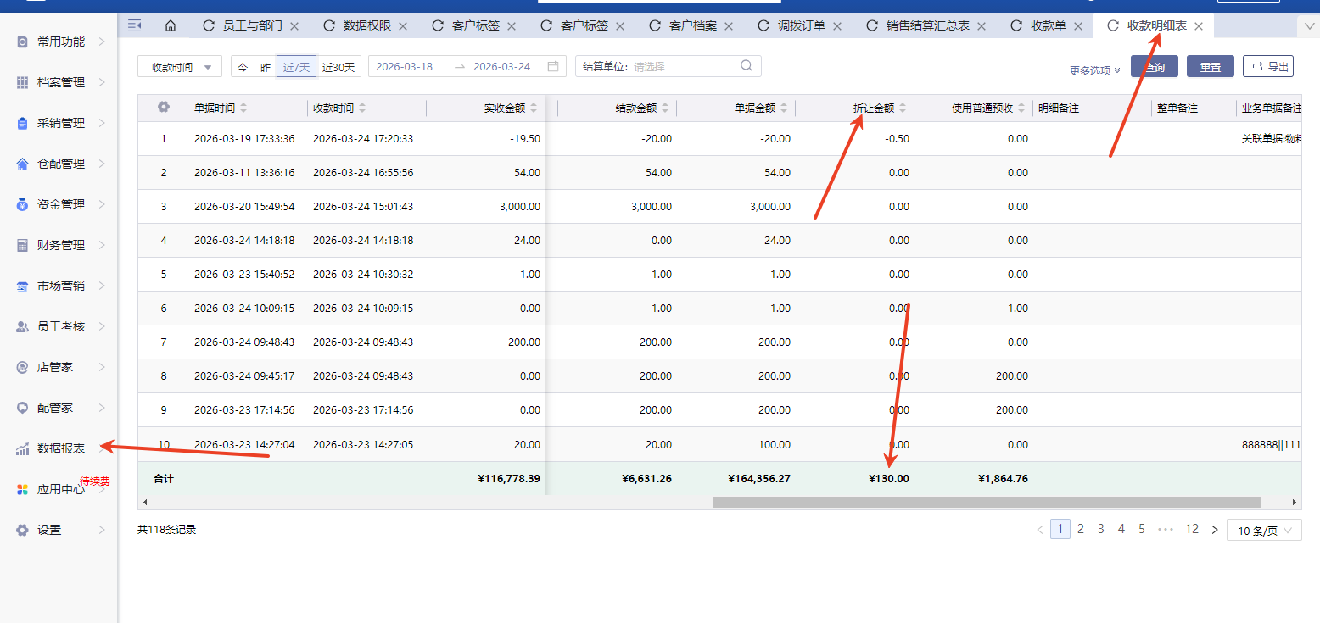Switch to the 销售结算汇总表 tab

(927, 25)
